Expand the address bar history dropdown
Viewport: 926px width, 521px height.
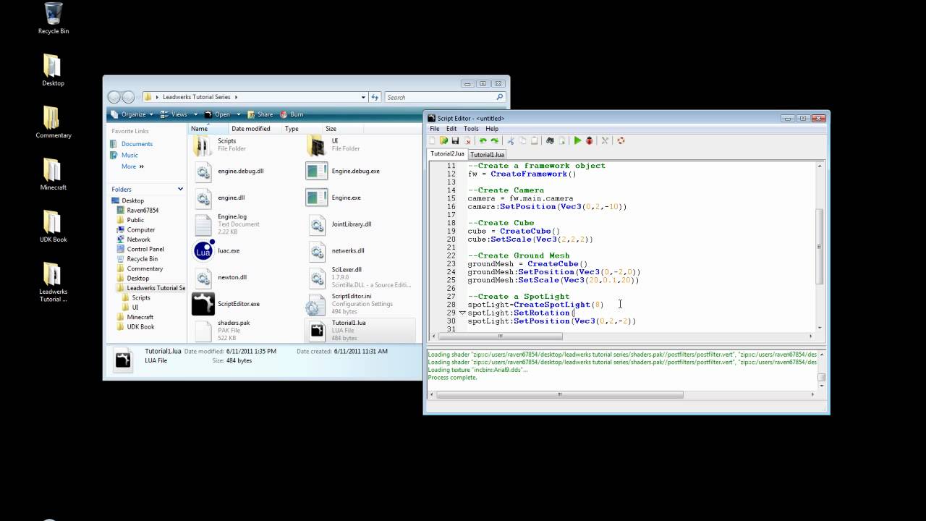(363, 97)
